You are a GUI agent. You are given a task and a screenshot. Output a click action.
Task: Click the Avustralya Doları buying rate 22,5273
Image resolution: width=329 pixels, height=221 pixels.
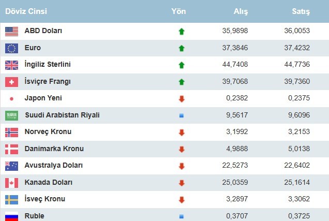click(x=235, y=165)
